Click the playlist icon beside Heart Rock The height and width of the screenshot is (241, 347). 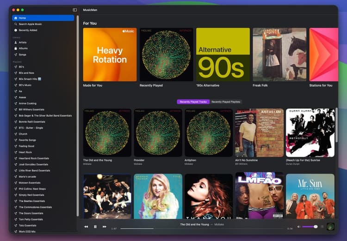coord(16,152)
